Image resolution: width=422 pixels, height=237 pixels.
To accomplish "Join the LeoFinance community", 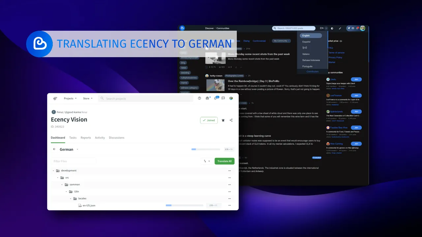I will coord(356,96).
